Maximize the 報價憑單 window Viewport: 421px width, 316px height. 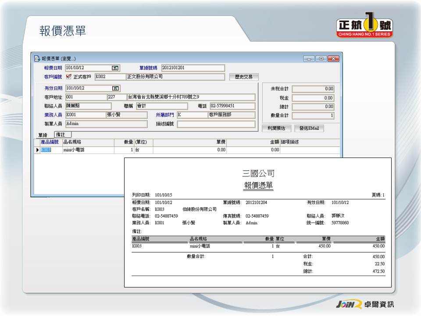(321, 58)
